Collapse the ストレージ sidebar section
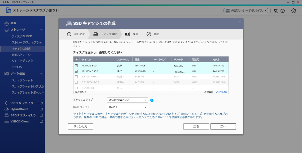This screenshot has height=153, width=302. (x=41, y=30)
